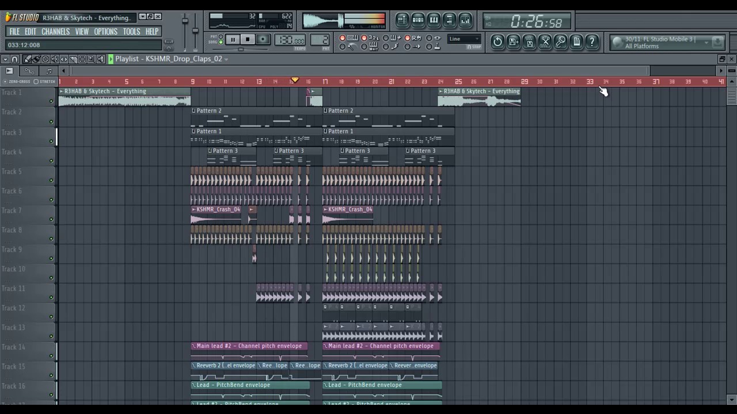Open the project info document icon
Screen dimensions: 737x414
coord(576,41)
